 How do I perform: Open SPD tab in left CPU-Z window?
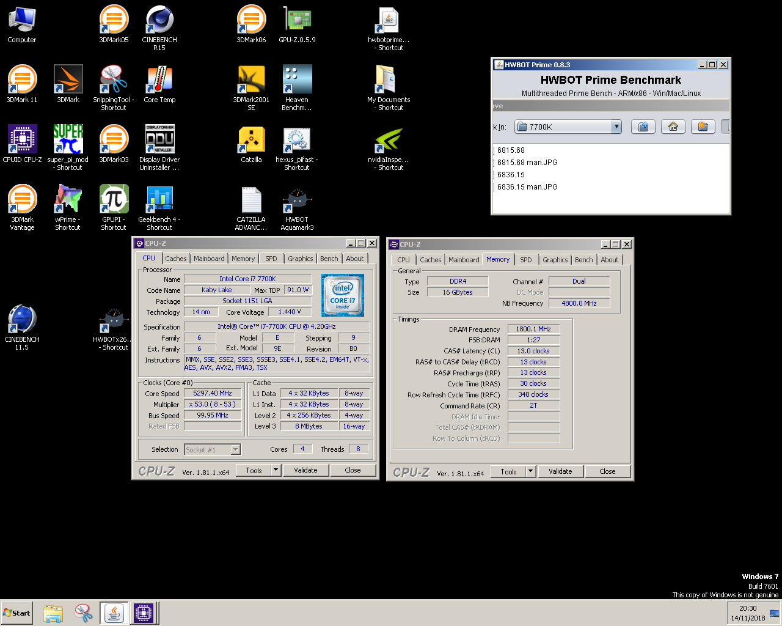(x=271, y=259)
